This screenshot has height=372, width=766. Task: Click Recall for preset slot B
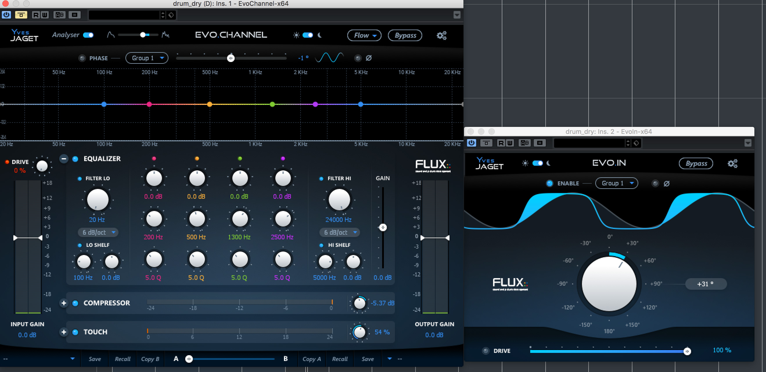tap(339, 359)
